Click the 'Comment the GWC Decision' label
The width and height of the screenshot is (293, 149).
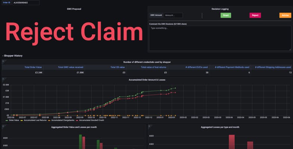tap(168, 24)
